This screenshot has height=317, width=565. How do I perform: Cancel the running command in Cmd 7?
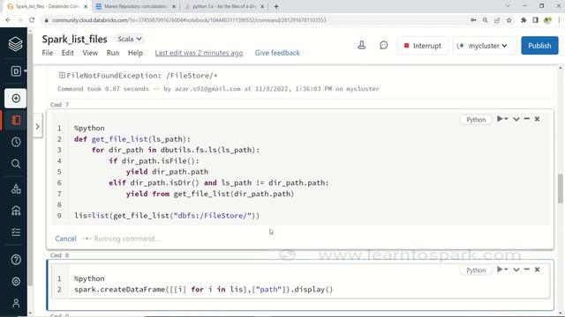(x=65, y=239)
